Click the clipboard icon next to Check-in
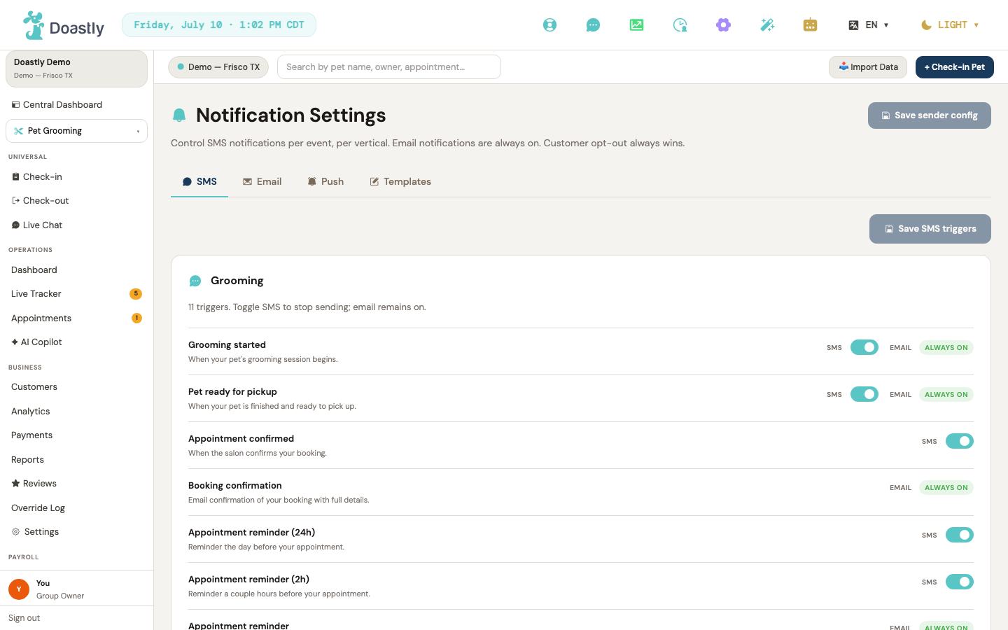 (x=15, y=177)
